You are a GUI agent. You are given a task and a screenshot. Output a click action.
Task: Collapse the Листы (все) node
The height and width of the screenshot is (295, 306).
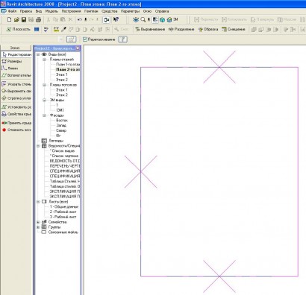38,202
